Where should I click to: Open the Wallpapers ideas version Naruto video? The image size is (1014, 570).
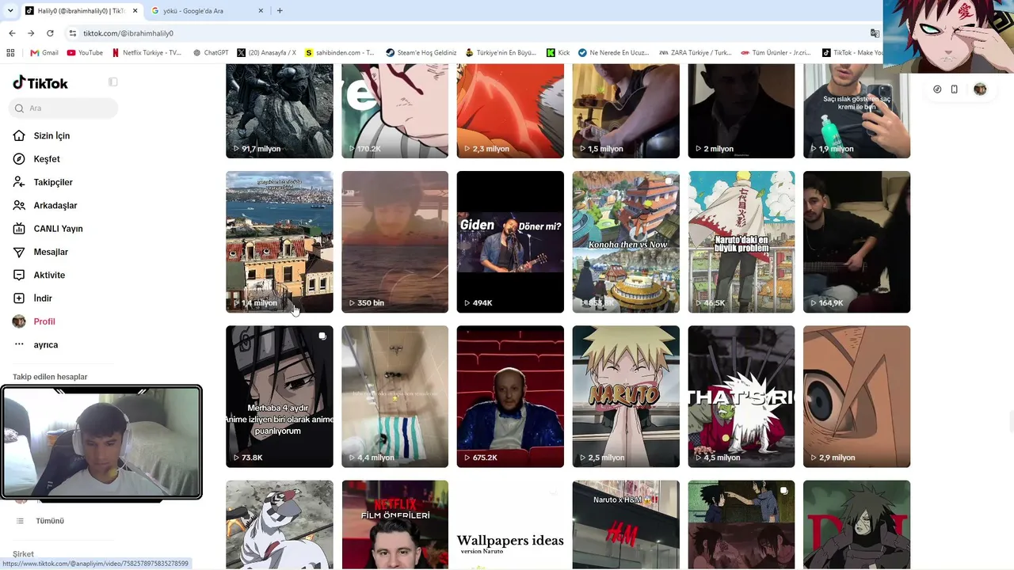point(510,525)
